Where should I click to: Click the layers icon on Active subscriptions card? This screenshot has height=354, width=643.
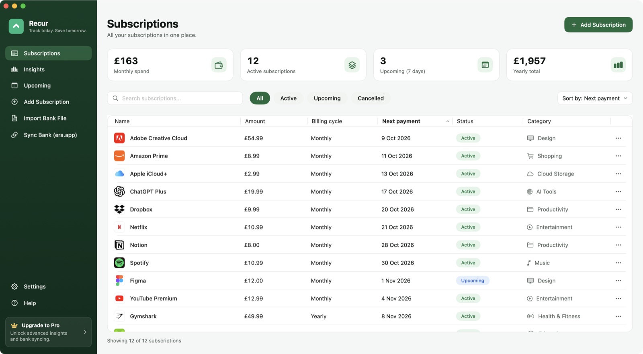point(352,65)
